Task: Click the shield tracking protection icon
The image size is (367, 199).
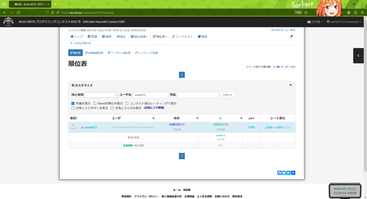Action: pos(47,13)
